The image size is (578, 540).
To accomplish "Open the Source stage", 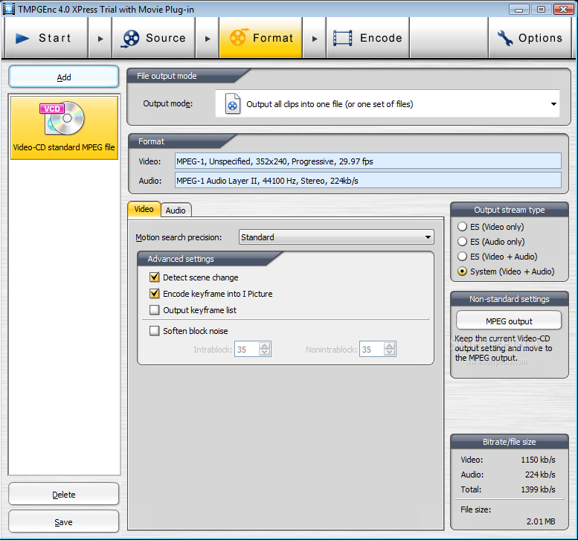I will coord(154,38).
